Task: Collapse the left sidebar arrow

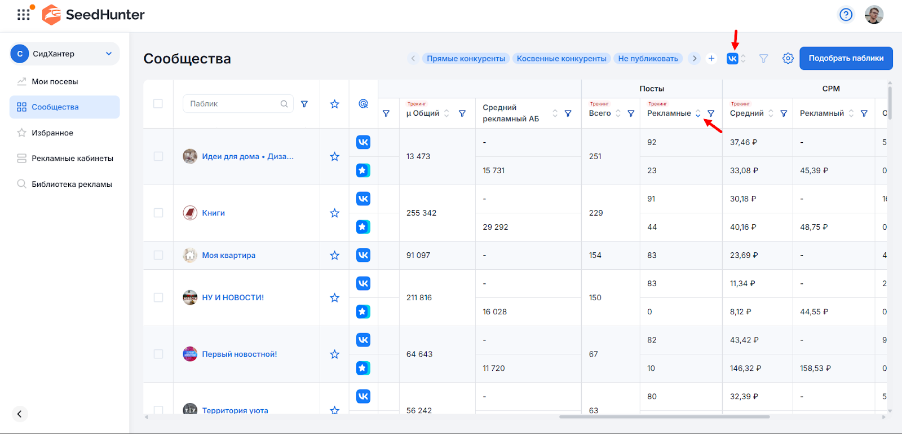Action: click(x=19, y=414)
